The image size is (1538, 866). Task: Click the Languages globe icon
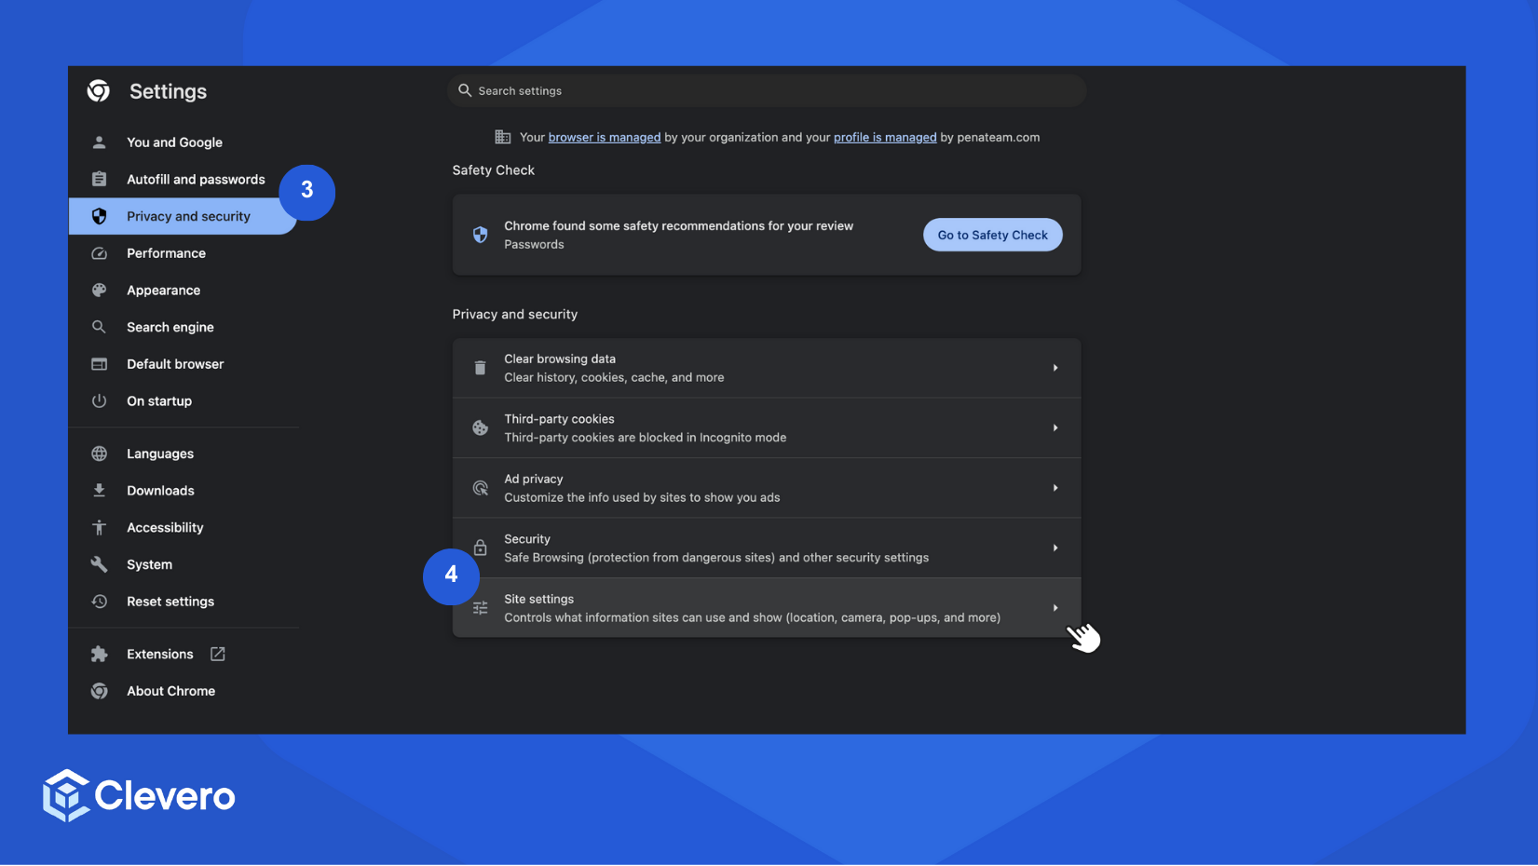pyautogui.click(x=99, y=453)
